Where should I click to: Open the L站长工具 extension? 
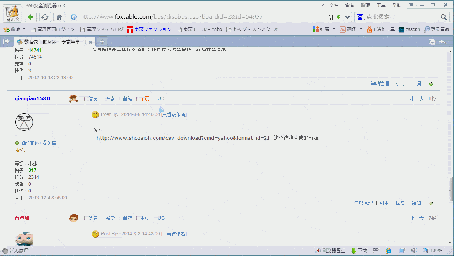tap(381, 29)
